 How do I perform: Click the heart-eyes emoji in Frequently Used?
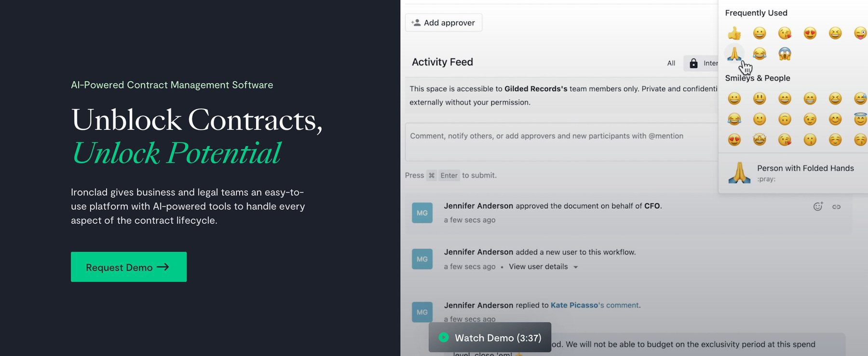click(x=810, y=33)
